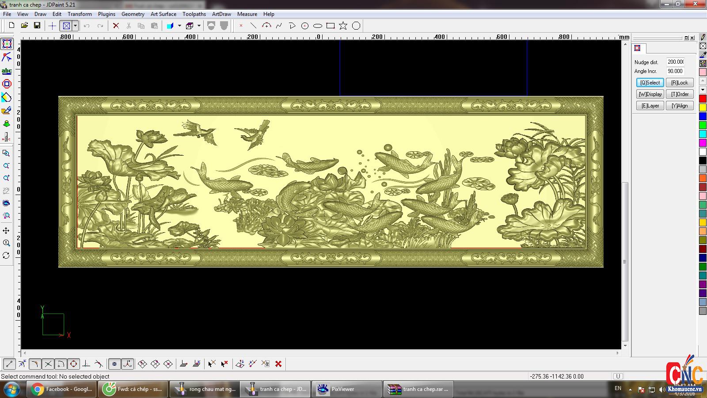
Task: Expand the cyan cube shading dropdown
Action: click(179, 26)
